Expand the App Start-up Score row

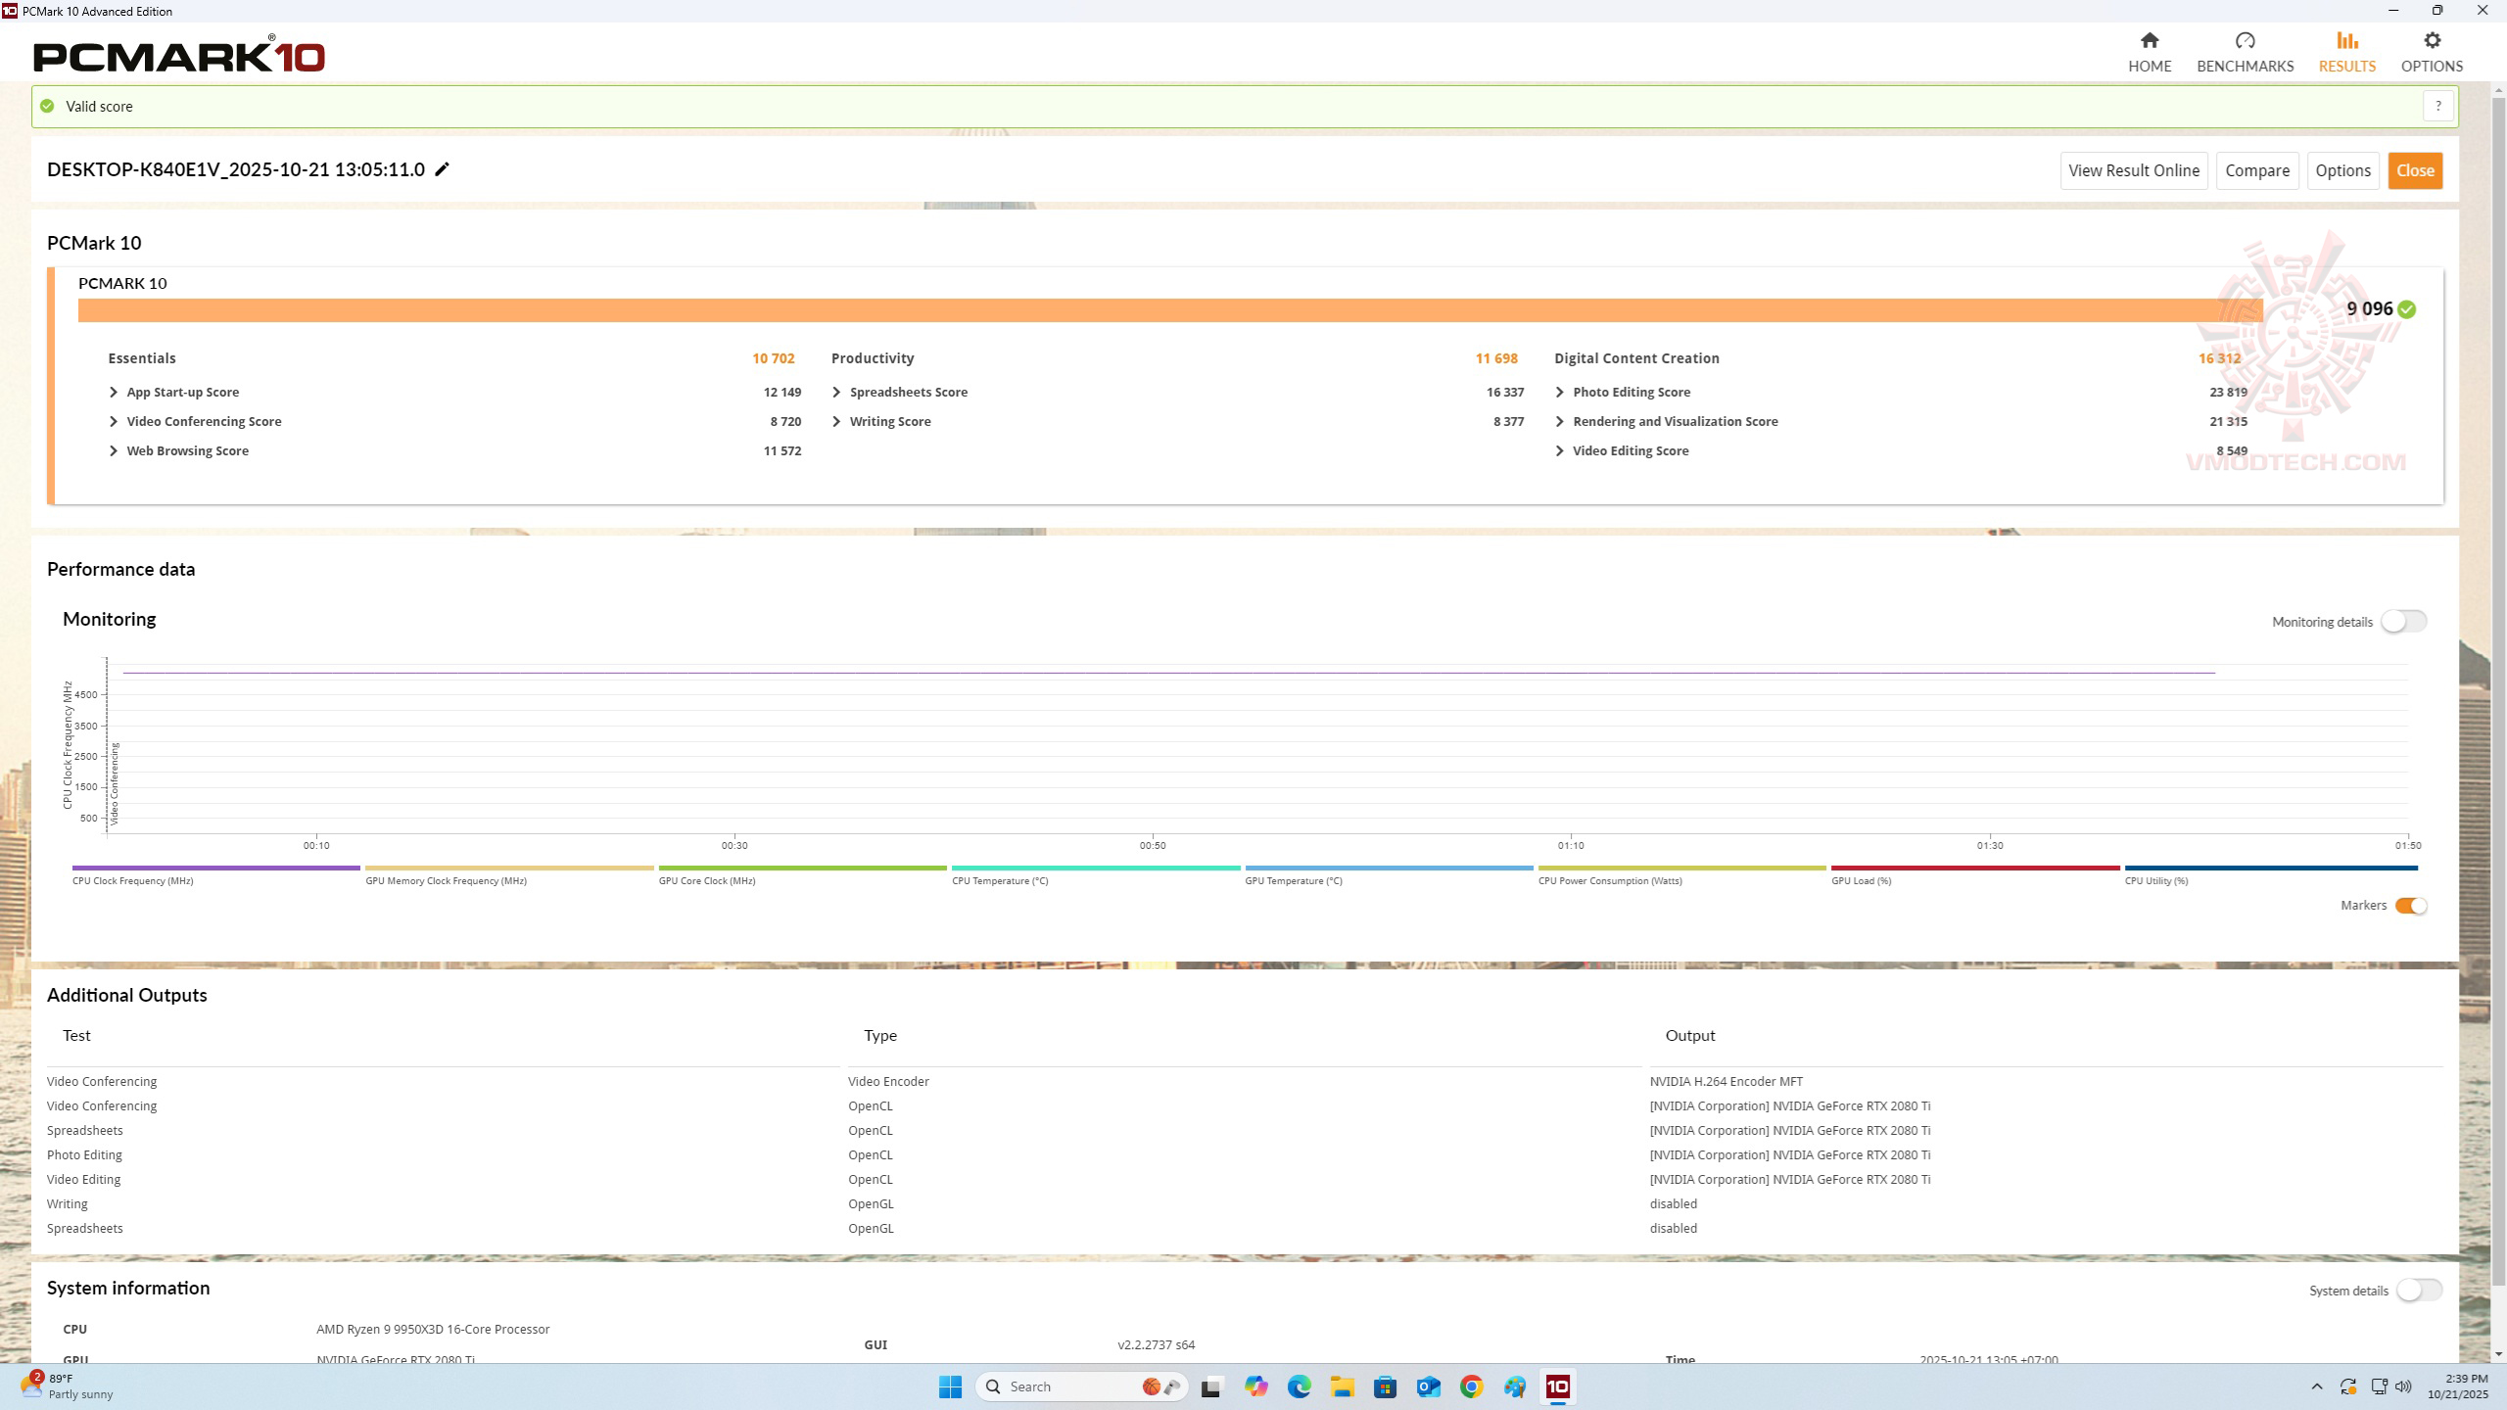[114, 392]
